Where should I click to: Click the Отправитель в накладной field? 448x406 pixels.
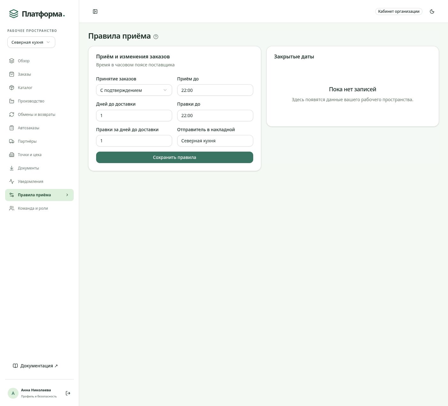tap(215, 141)
